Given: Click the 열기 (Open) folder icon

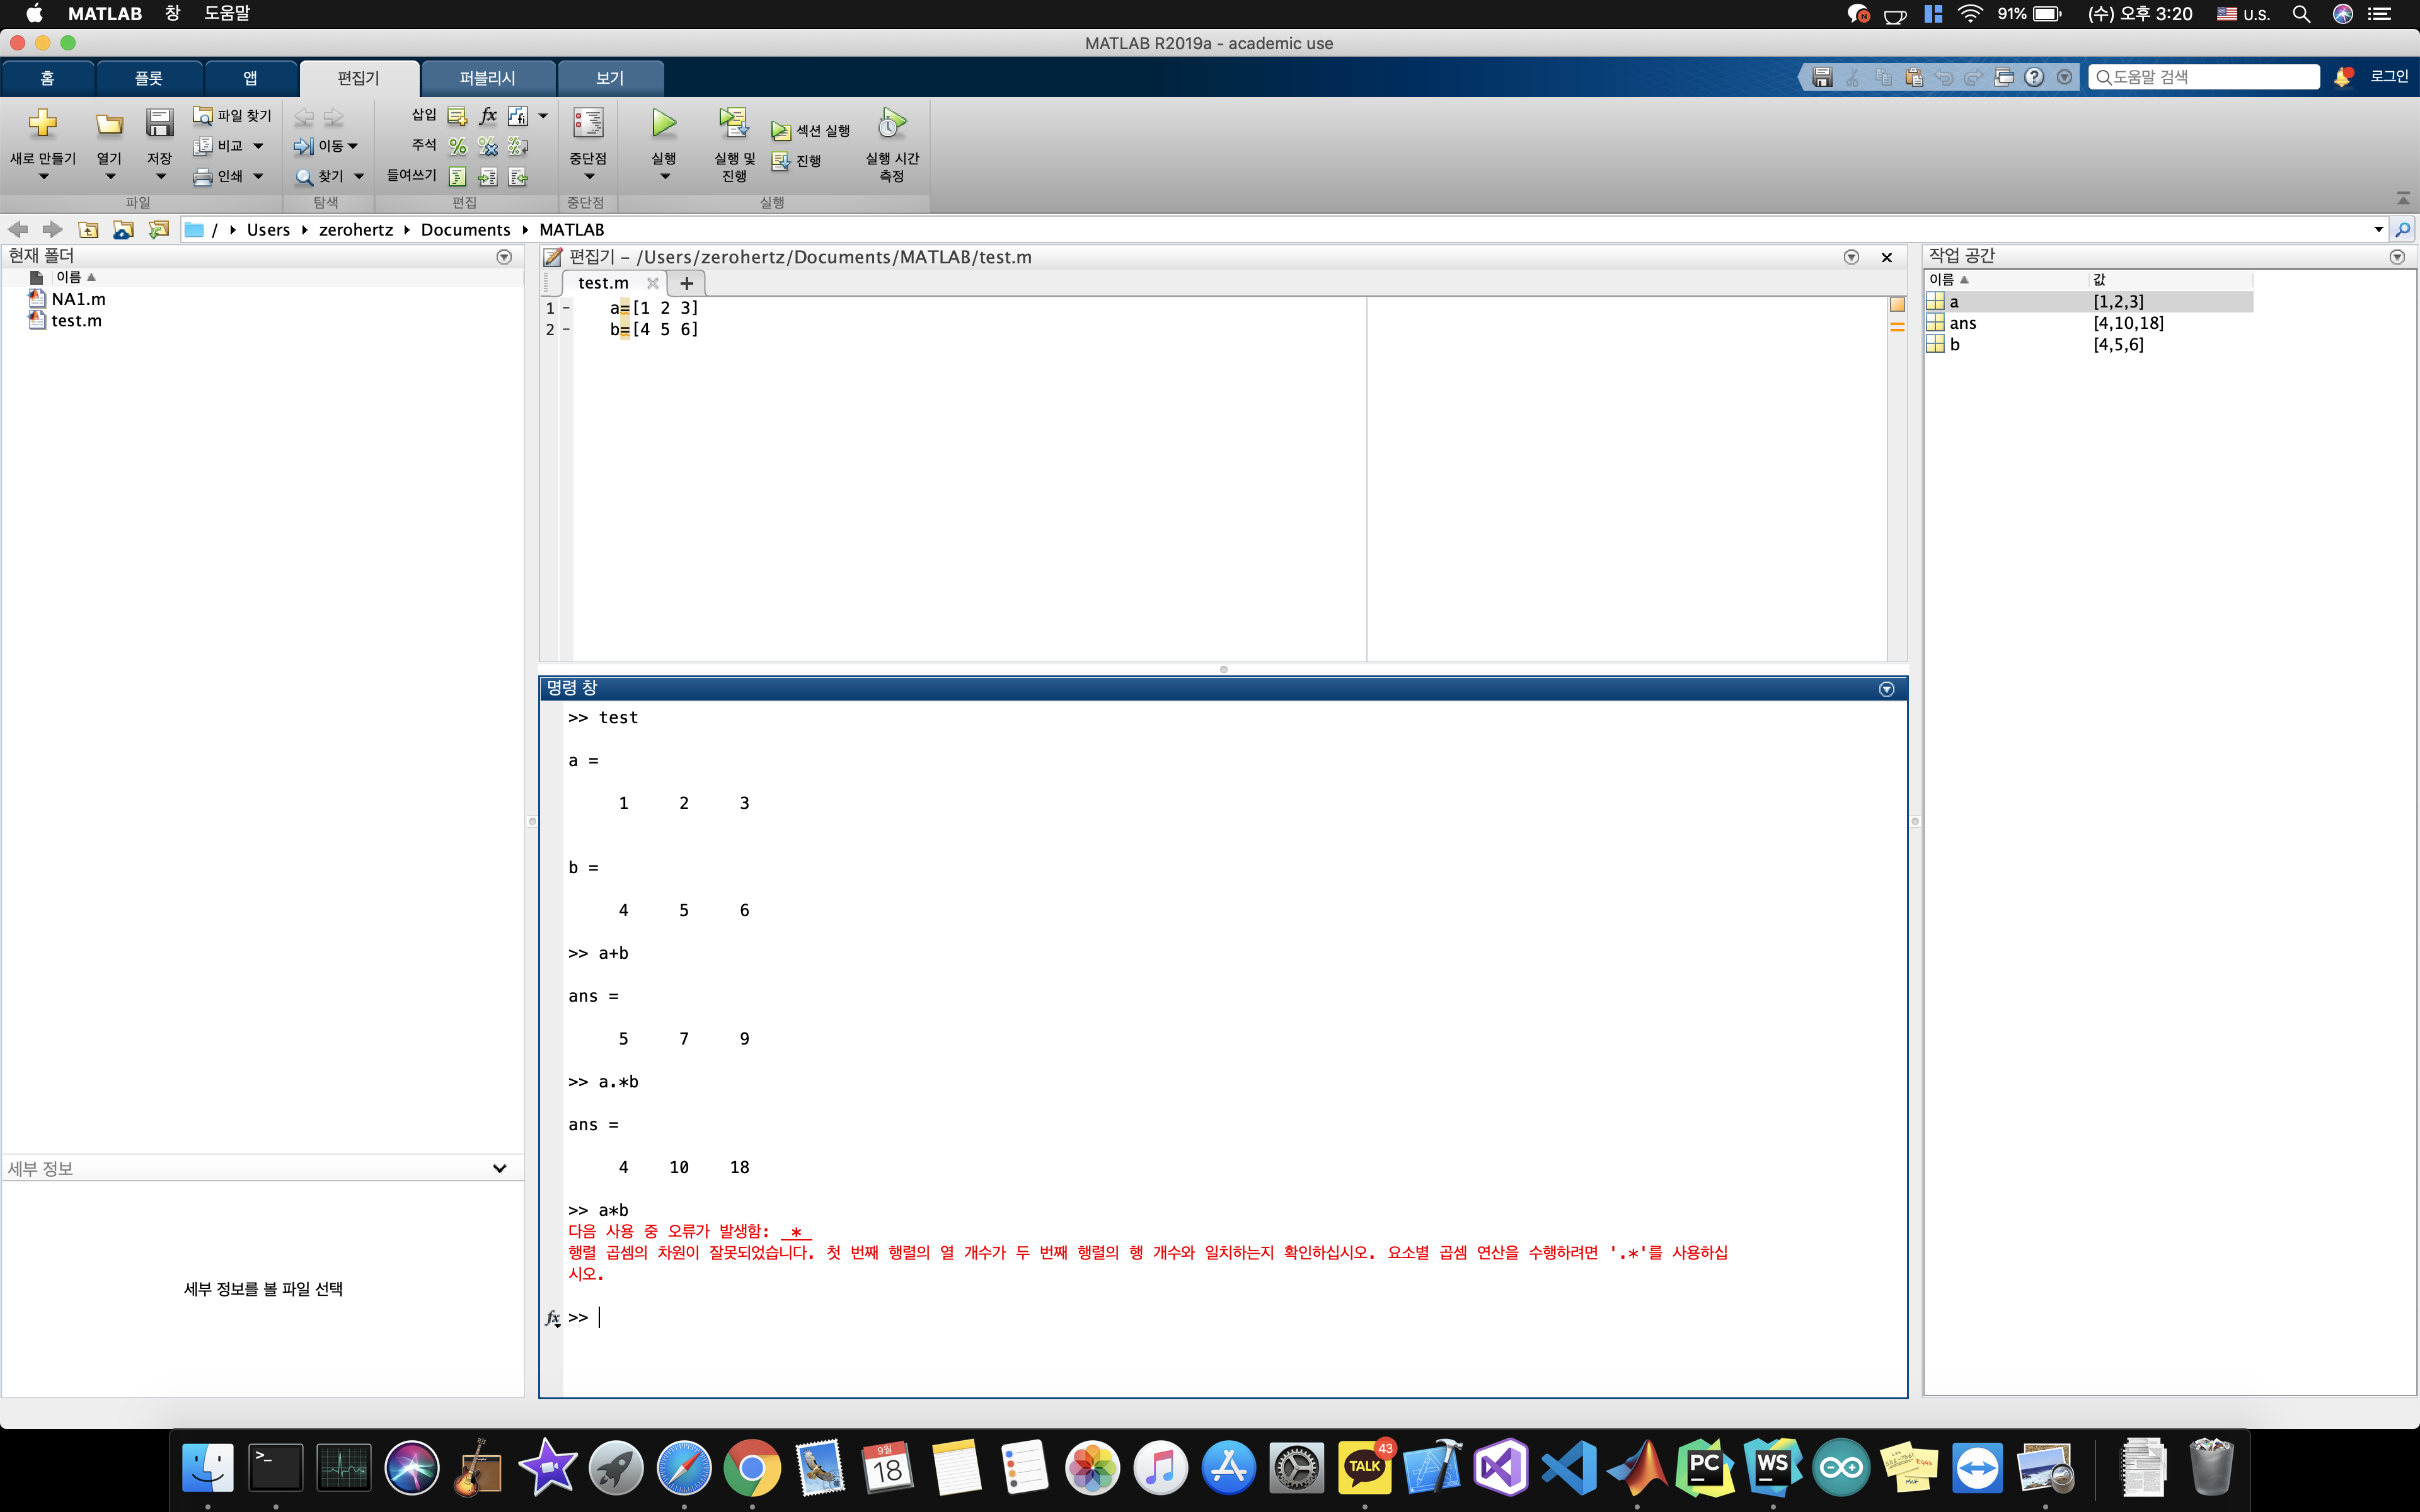Looking at the screenshot, I should [x=109, y=124].
